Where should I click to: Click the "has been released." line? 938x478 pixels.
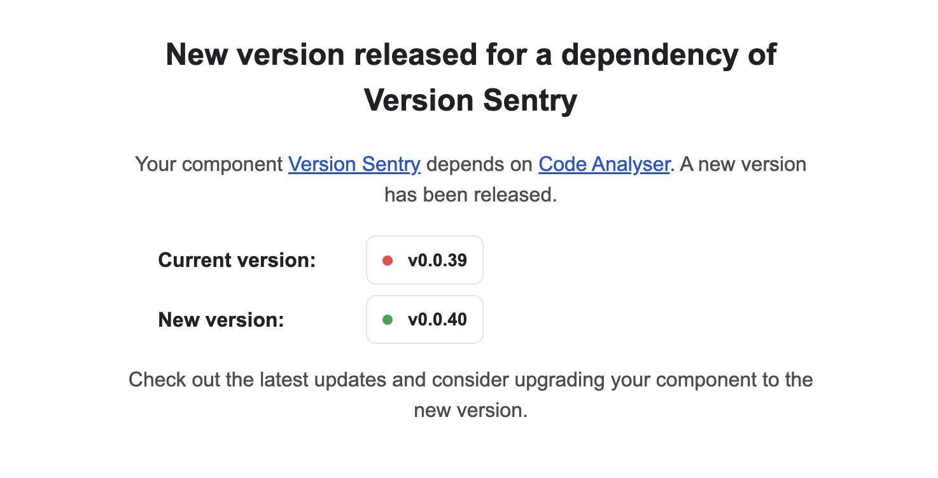click(x=471, y=195)
